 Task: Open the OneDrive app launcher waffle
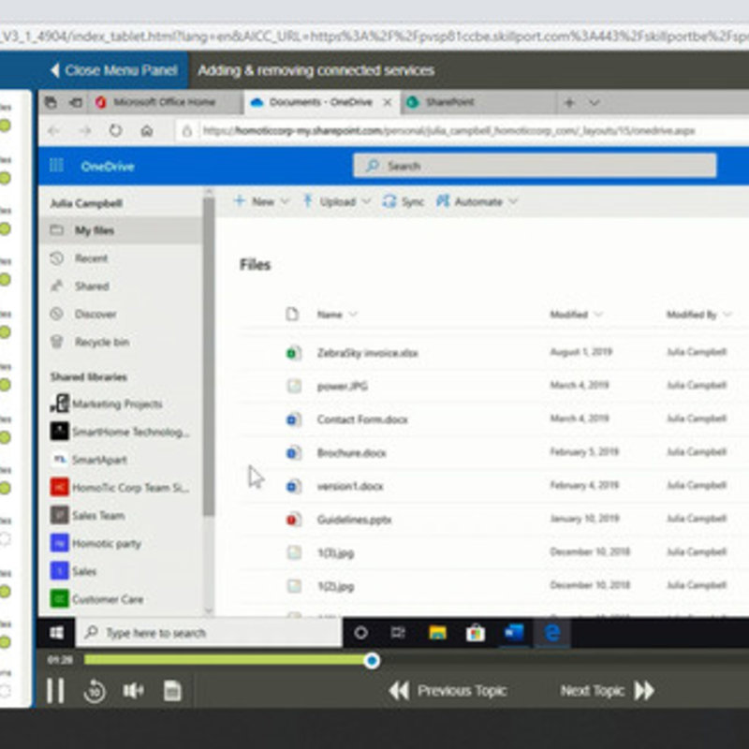[x=56, y=166]
